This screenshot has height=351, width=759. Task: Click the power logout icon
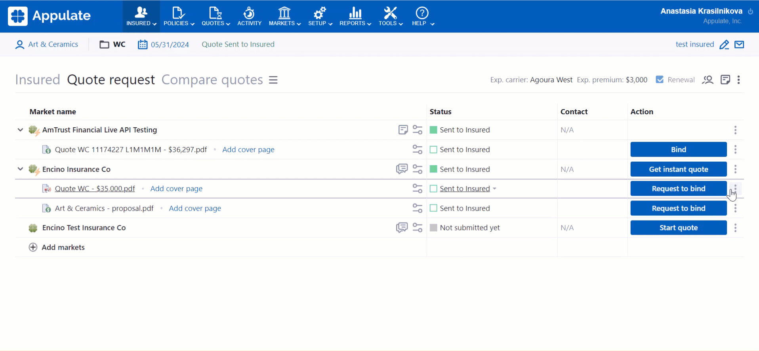pyautogui.click(x=750, y=11)
